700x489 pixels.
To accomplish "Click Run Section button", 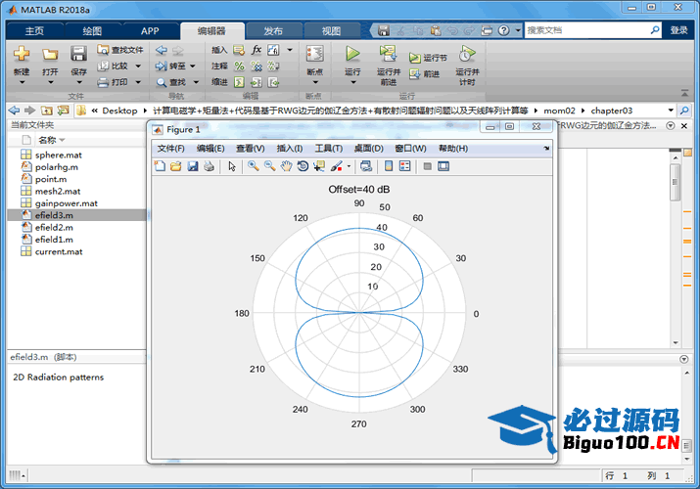I will pos(428,58).
